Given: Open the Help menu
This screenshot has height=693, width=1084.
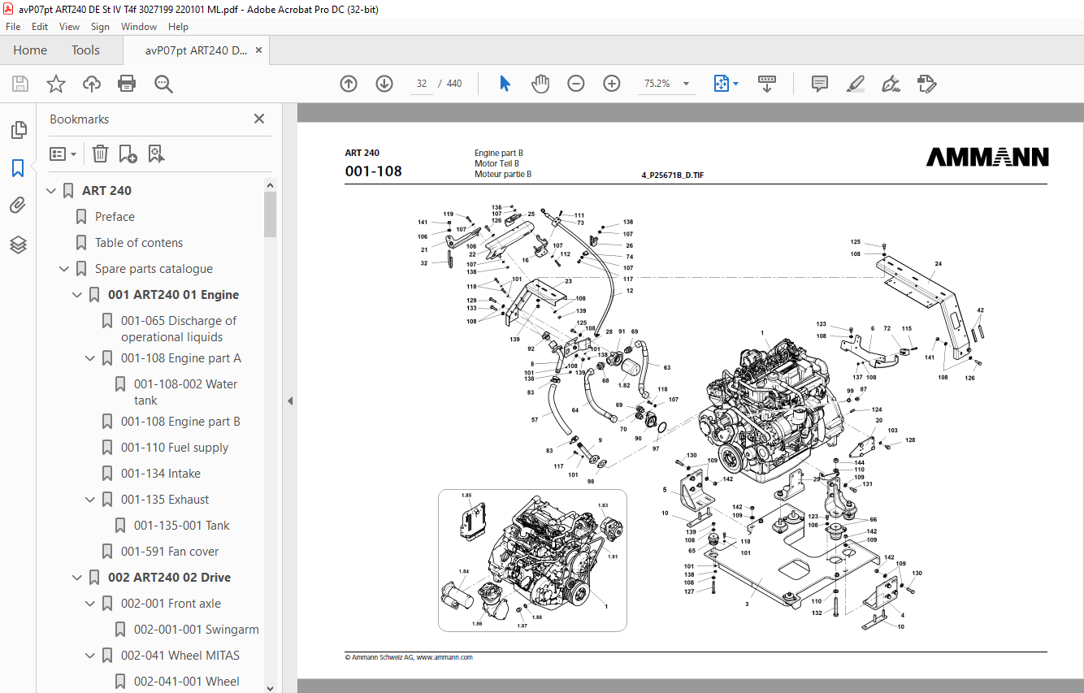Looking at the screenshot, I should (178, 27).
